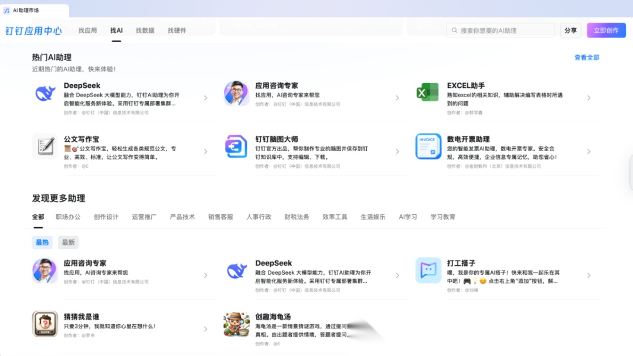The height and width of the screenshot is (356, 633).
Task: Filter by 生活娱乐 category
Action: [x=373, y=217]
